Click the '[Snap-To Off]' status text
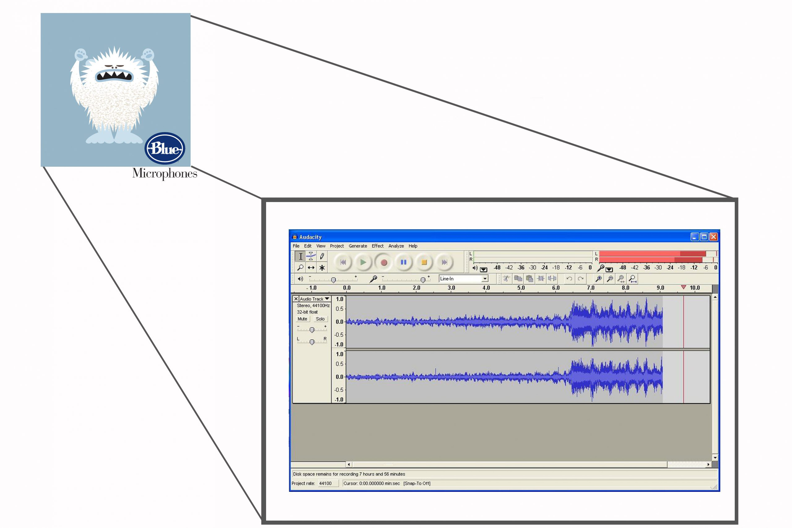 tap(417, 483)
